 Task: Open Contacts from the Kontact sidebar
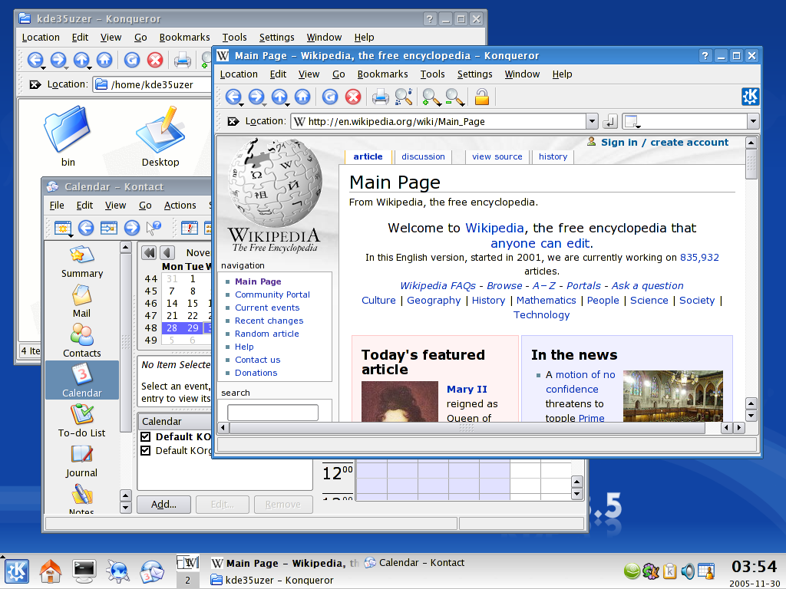tap(81, 340)
